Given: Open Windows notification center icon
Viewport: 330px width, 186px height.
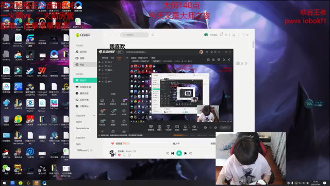Looking at the screenshot, I should tap(324, 183).
